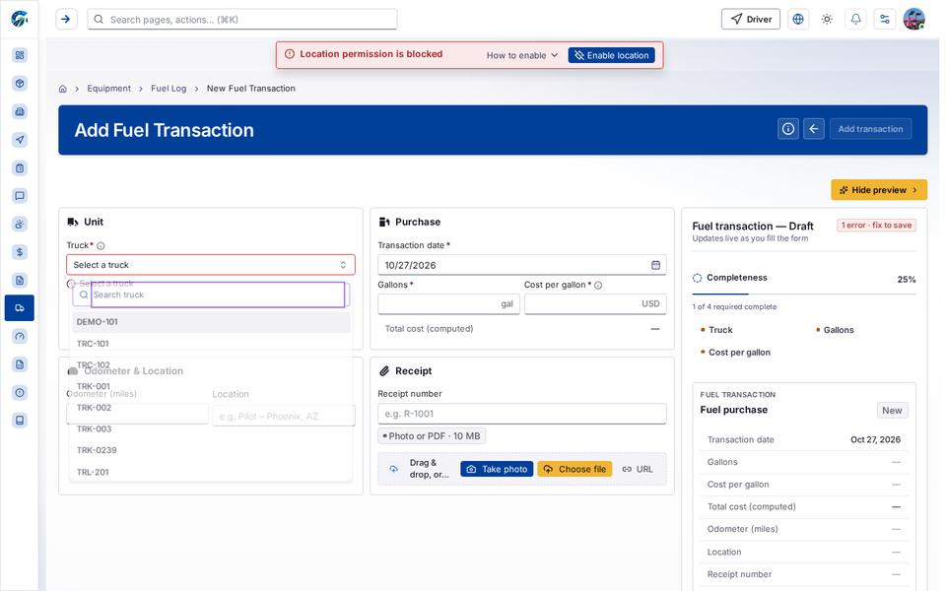Click the URL upload option

[x=638, y=469]
